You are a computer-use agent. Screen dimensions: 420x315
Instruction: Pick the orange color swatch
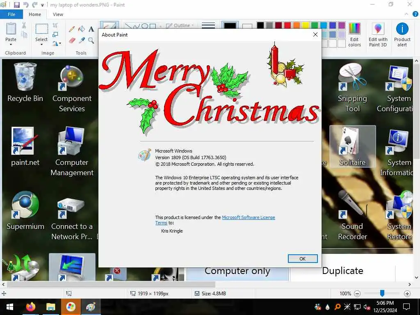coord(297,25)
